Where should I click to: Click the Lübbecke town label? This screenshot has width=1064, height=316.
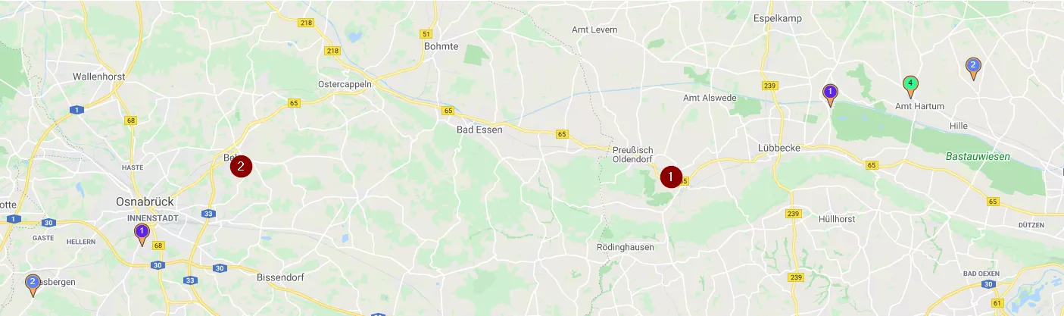click(x=779, y=148)
